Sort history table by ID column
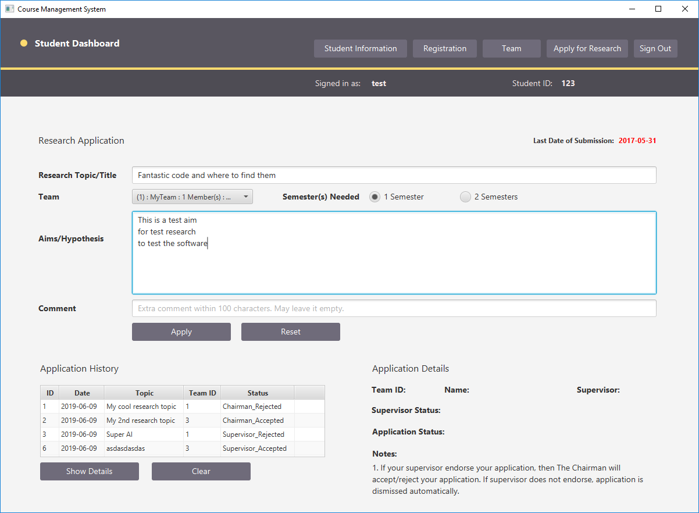Screen dimensions: 699x513 50,393
